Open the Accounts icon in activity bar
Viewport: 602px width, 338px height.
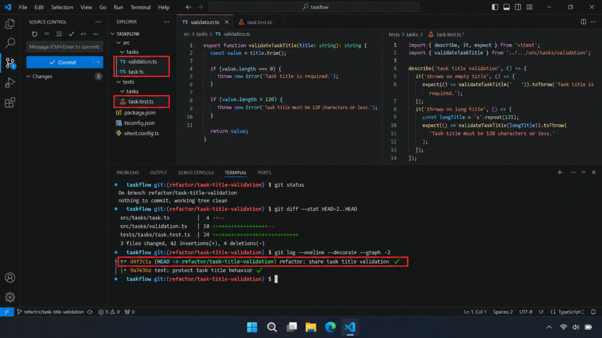[x=10, y=278]
